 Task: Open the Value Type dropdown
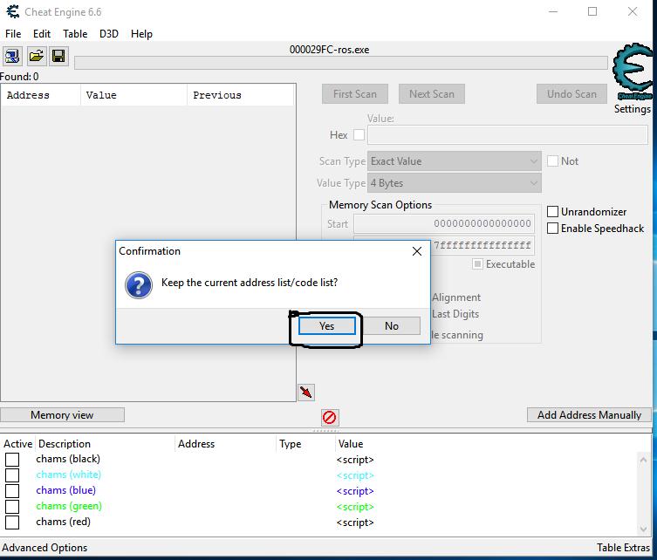click(x=455, y=183)
